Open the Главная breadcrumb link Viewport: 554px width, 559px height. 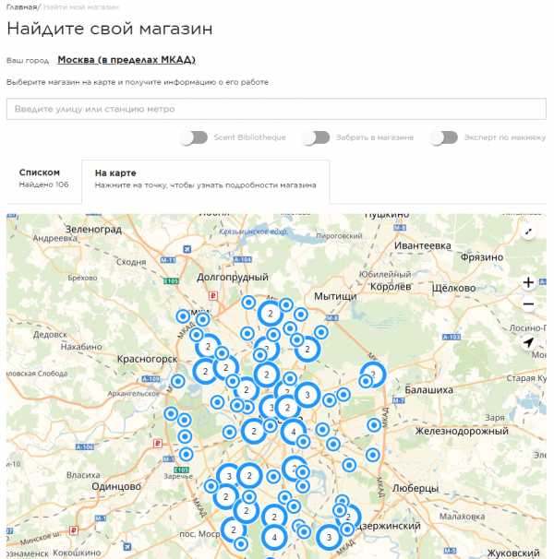tap(22, 7)
